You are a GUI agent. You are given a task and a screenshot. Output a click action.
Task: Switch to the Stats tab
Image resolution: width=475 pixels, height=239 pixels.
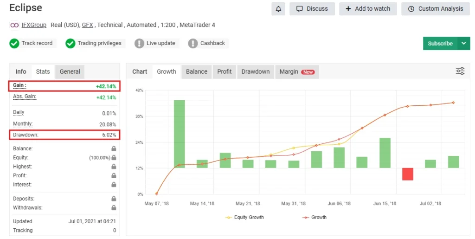click(43, 72)
